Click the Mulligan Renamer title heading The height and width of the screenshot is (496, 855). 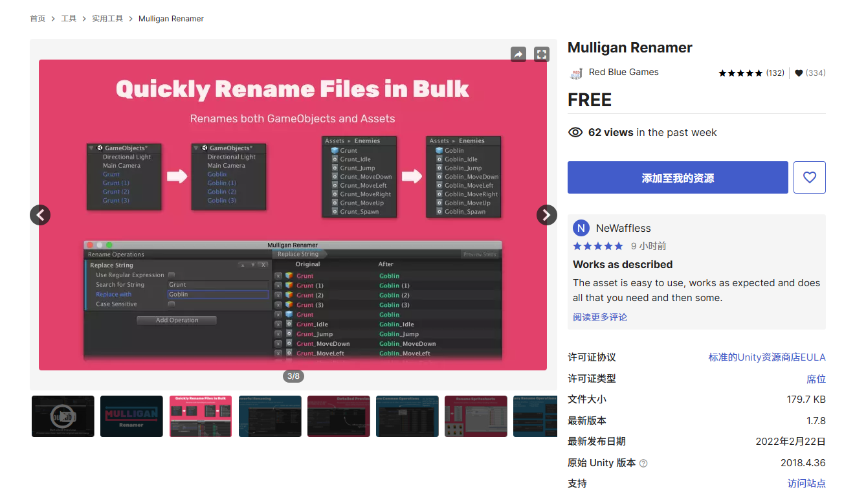coord(630,48)
